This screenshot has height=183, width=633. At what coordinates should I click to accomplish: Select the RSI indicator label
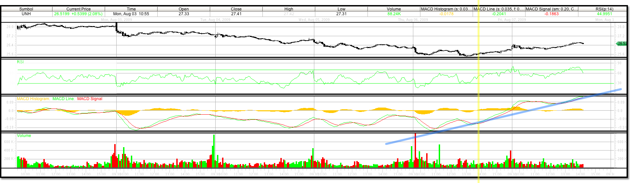pos(21,62)
